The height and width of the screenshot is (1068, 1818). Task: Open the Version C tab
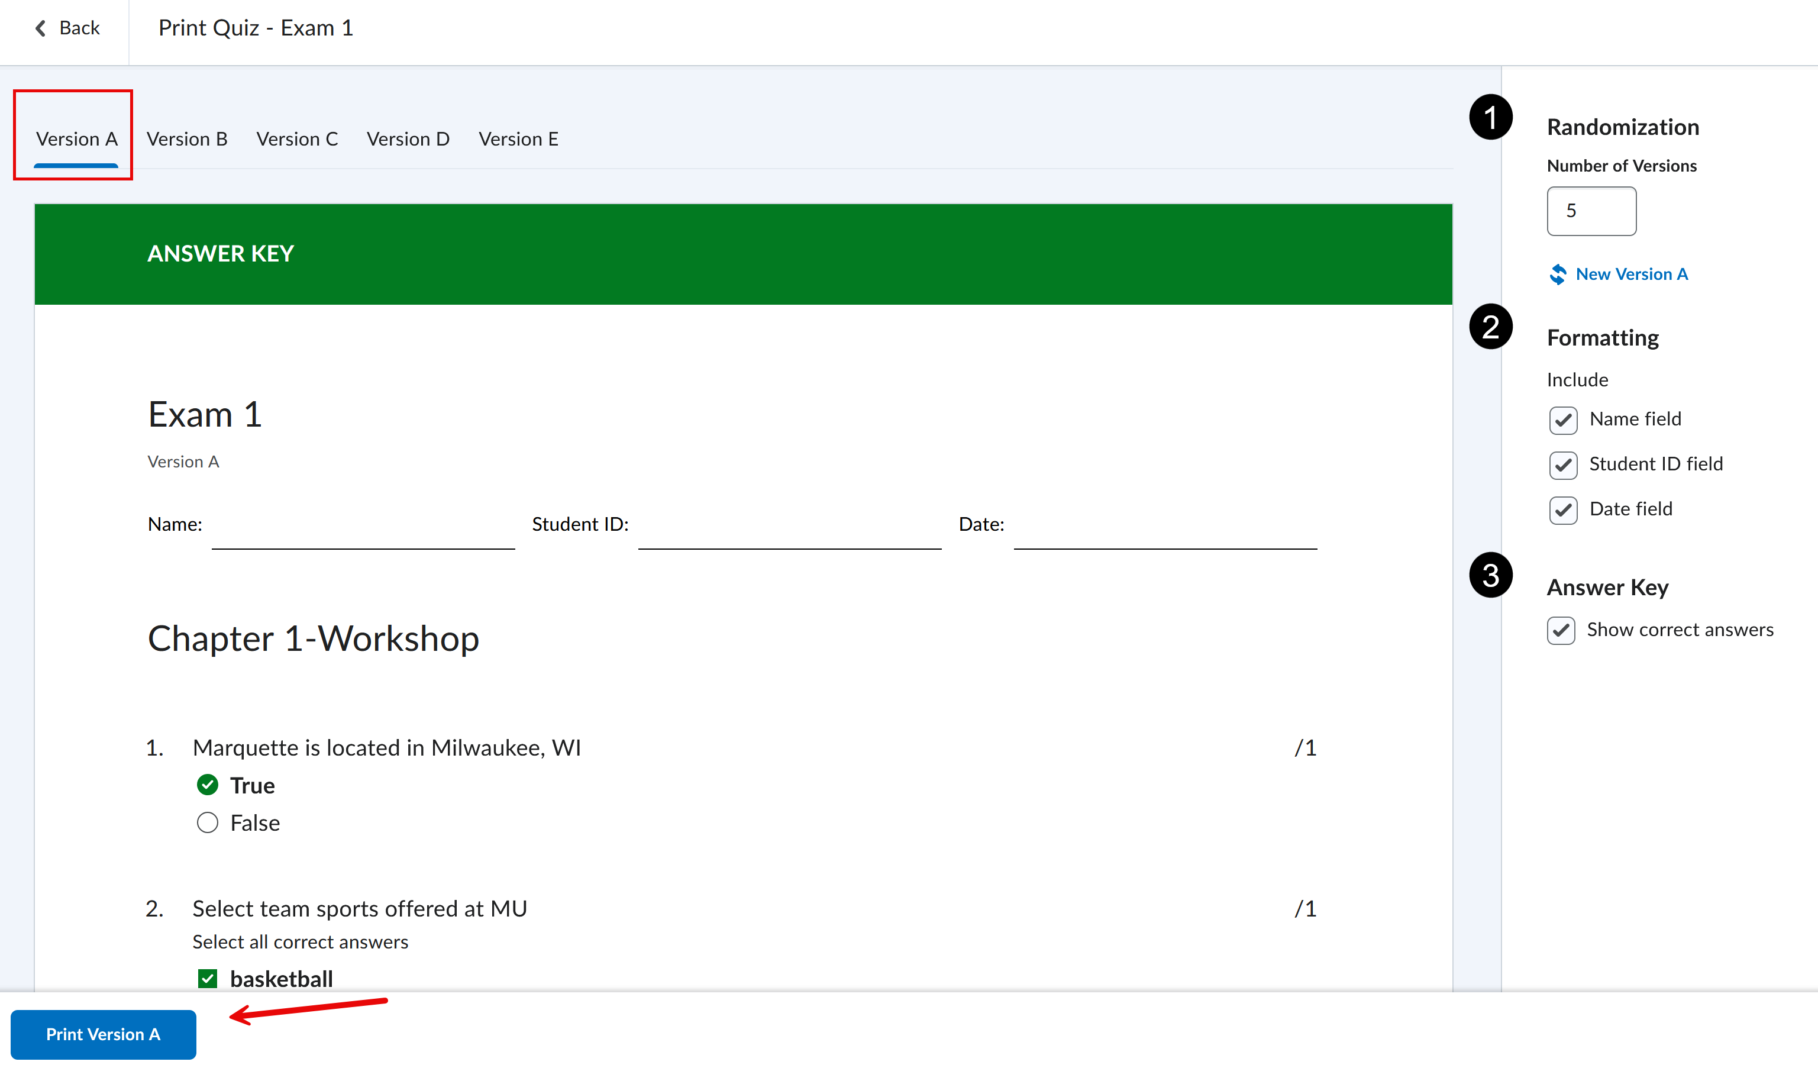296,139
